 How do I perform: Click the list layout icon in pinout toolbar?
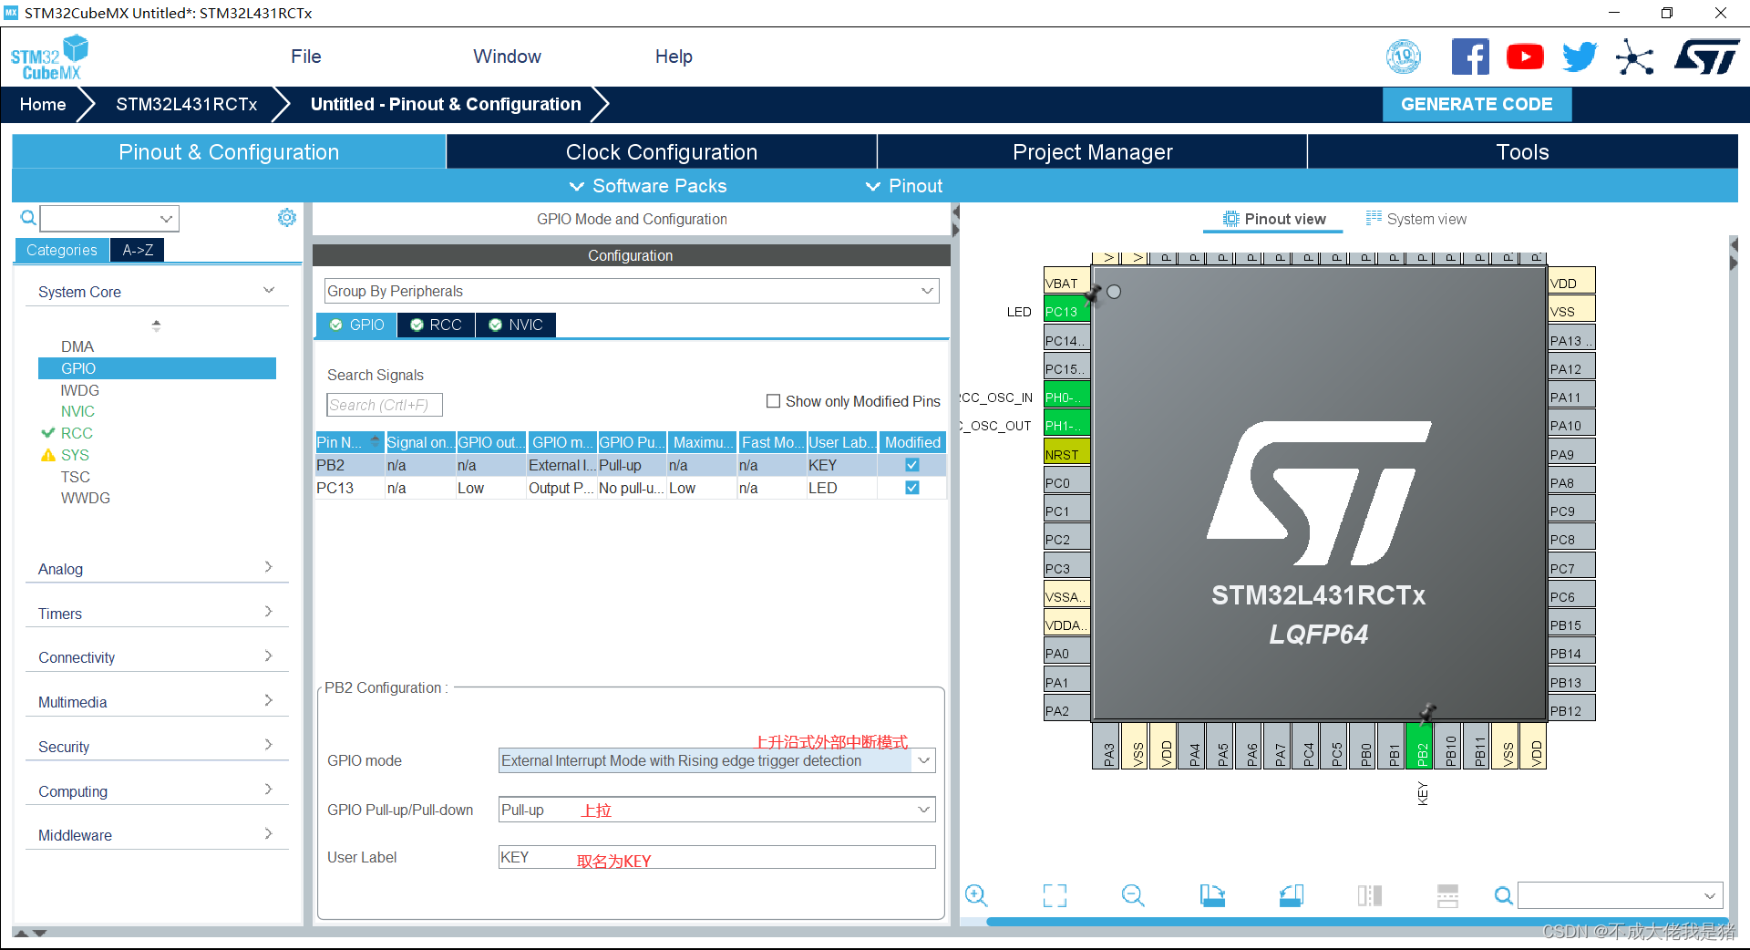click(1447, 895)
